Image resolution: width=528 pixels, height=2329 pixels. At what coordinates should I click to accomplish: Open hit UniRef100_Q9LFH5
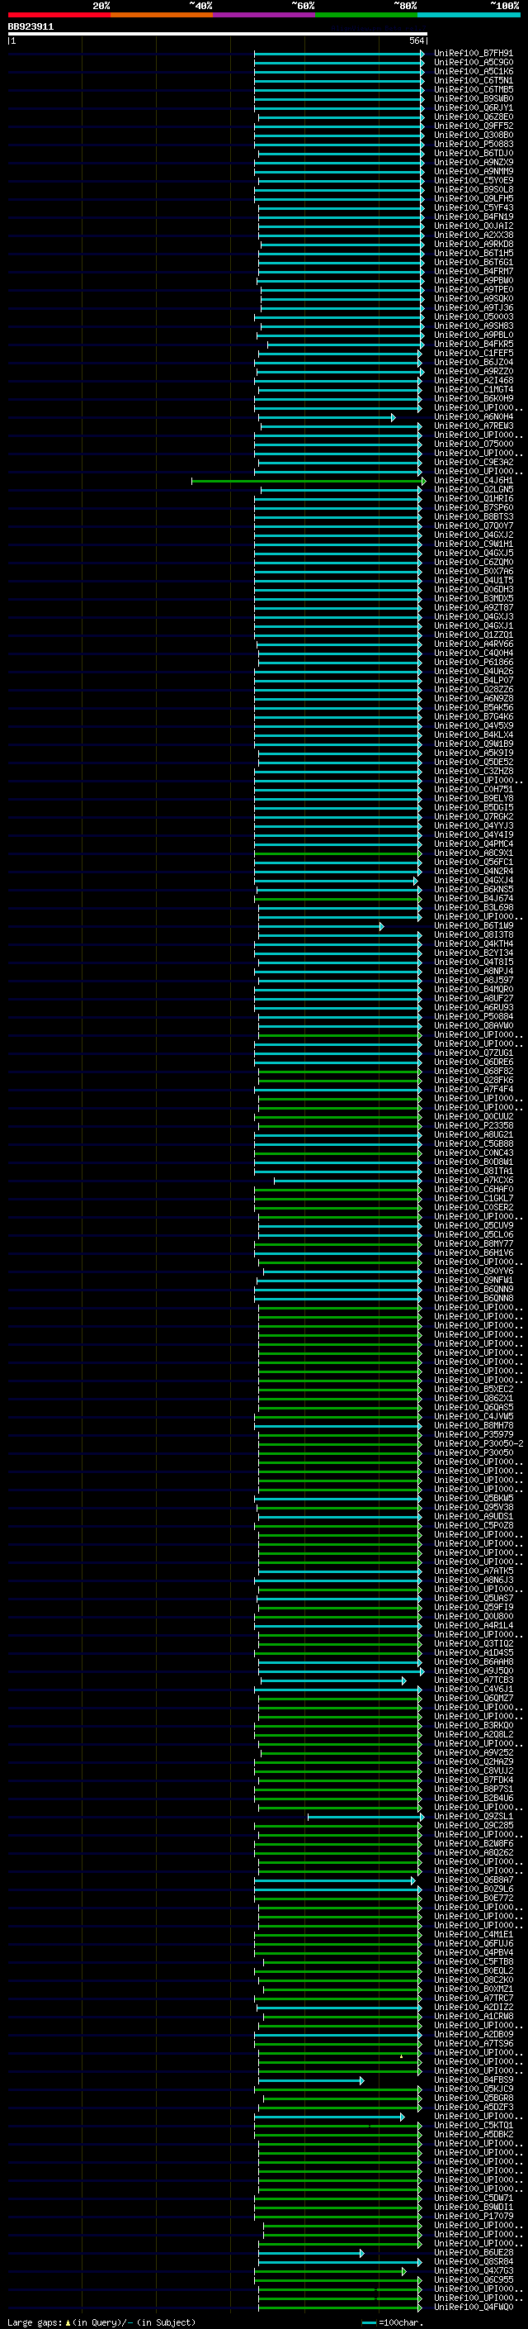tap(473, 200)
